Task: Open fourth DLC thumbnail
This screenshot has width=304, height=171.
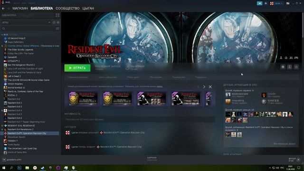Action: tap(186, 99)
